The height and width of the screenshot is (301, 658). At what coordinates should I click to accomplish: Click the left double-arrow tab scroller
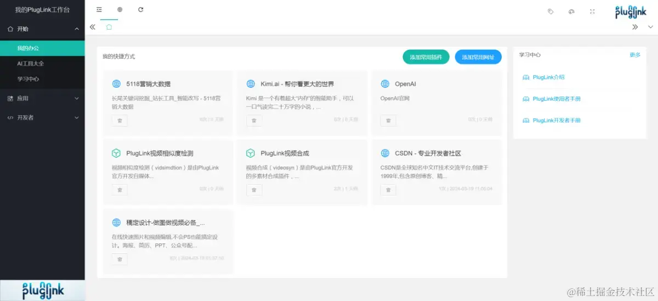pyautogui.click(x=93, y=27)
